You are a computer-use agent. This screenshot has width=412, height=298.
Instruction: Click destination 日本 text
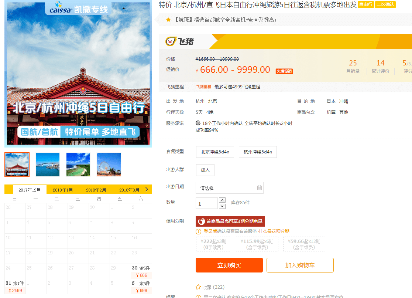tap(331, 101)
